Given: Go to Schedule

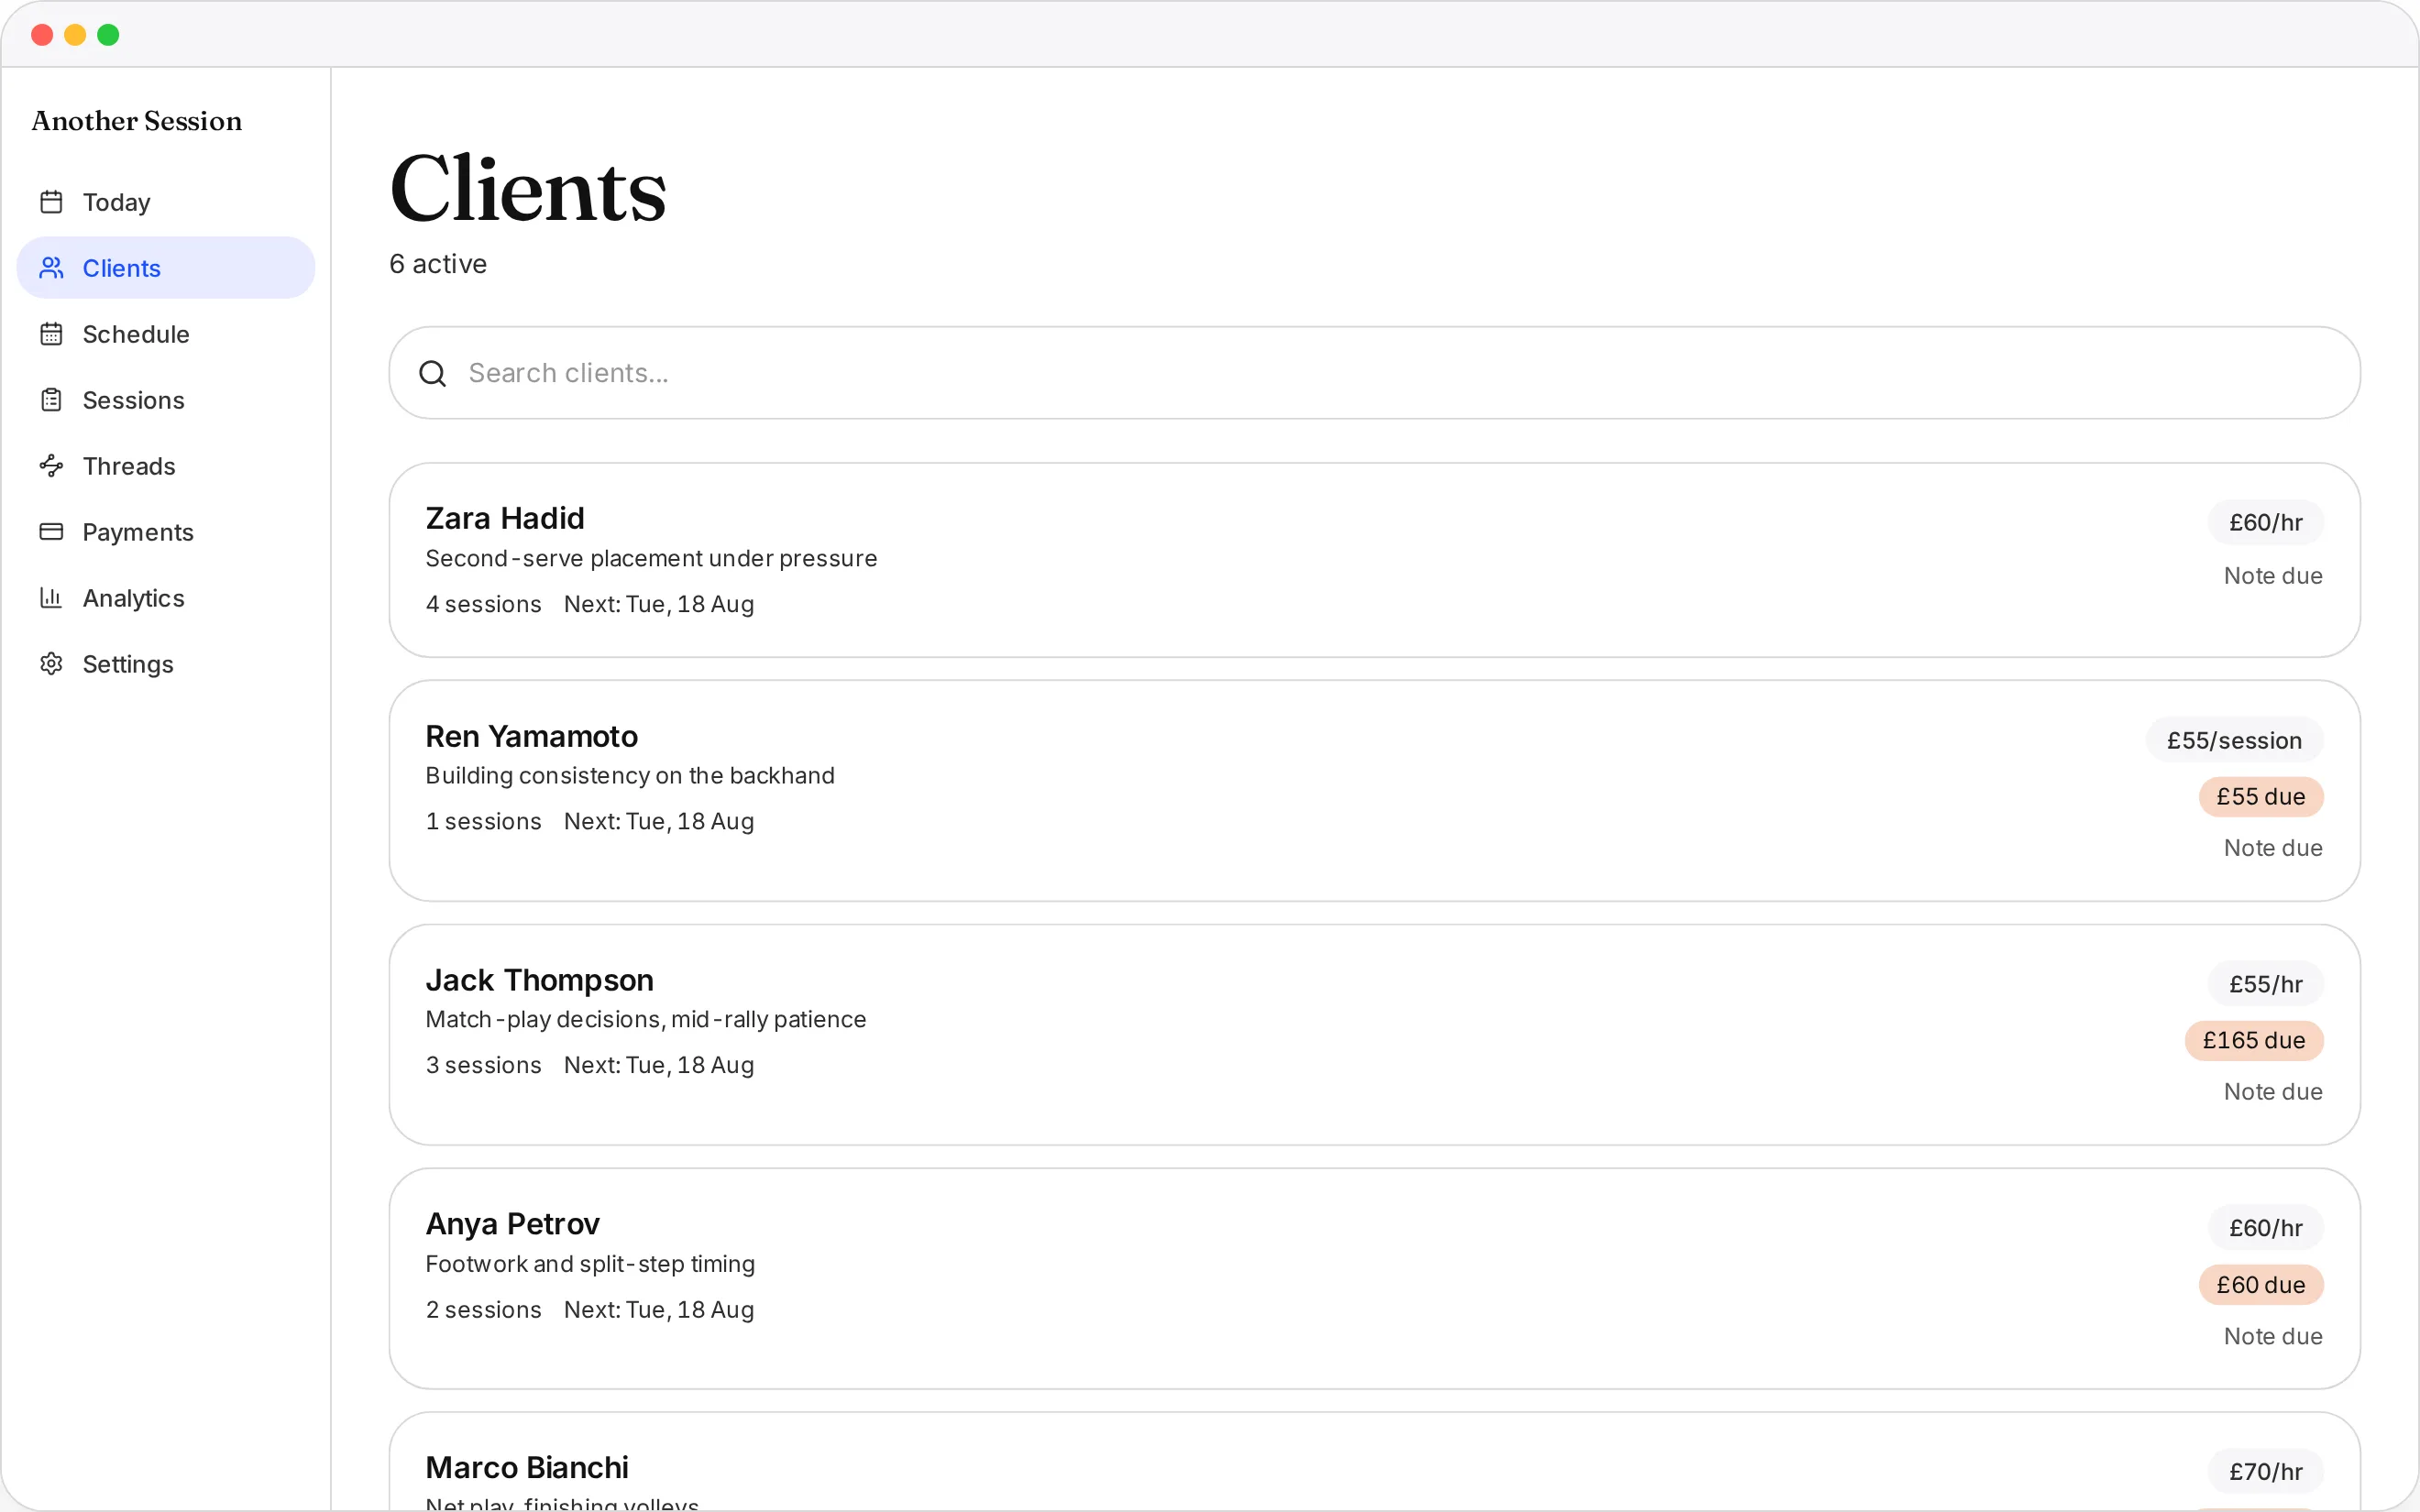Looking at the screenshot, I should point(166,334).
